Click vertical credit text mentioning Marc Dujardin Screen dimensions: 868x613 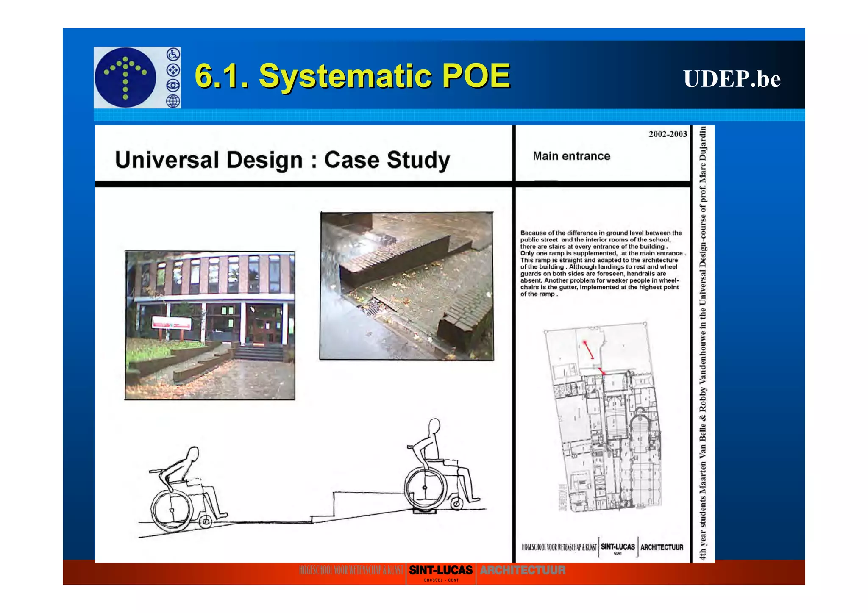click(703, 344)
